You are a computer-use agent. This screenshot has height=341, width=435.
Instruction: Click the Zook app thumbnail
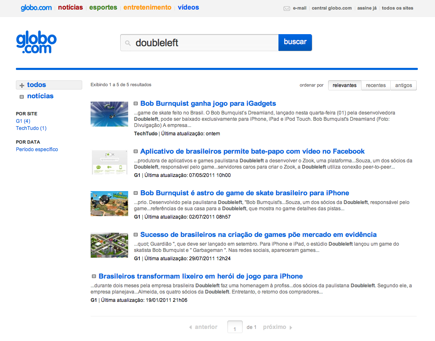109,162
